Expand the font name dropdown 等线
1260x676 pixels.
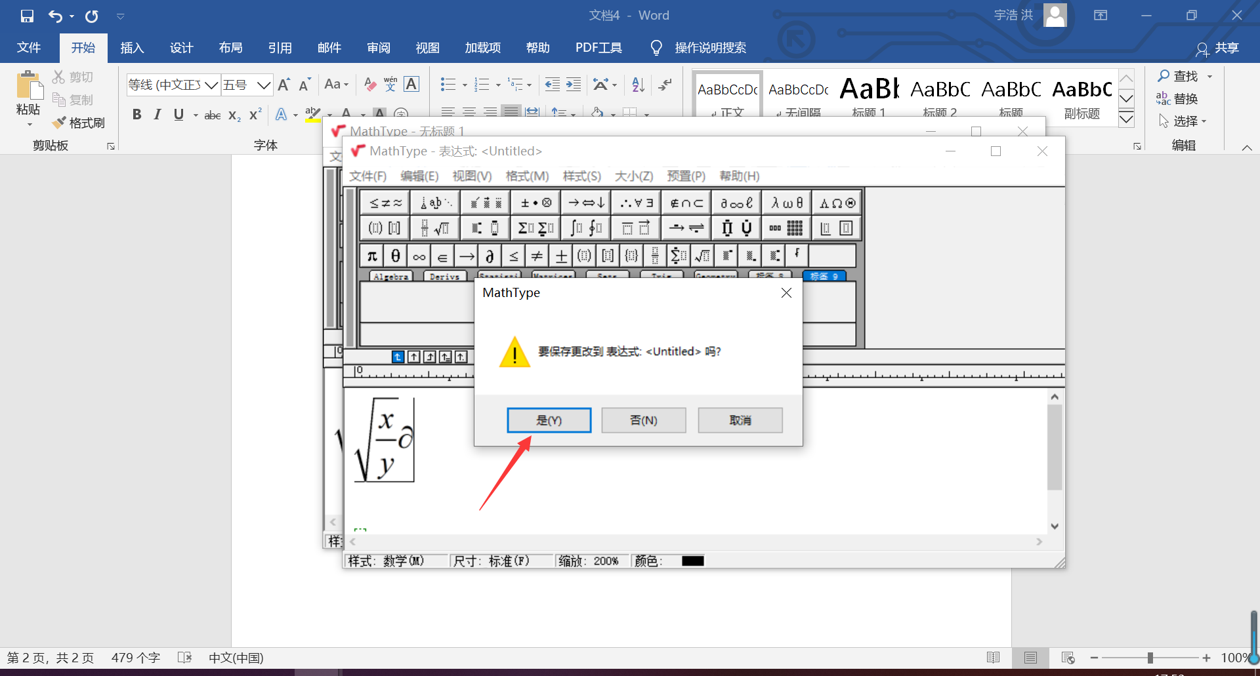coord(211,85)
